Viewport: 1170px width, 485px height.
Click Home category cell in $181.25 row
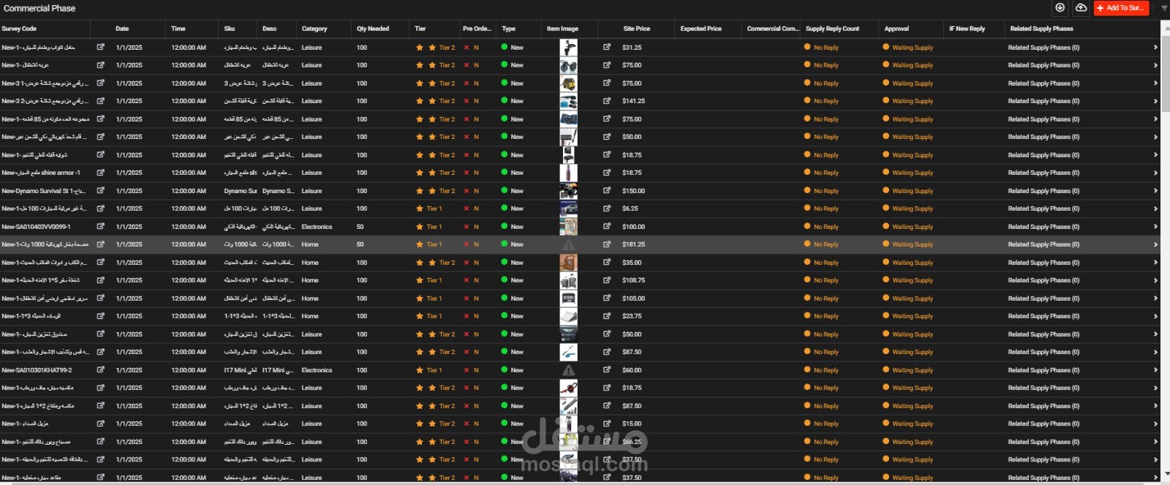[x=310, y=244]
